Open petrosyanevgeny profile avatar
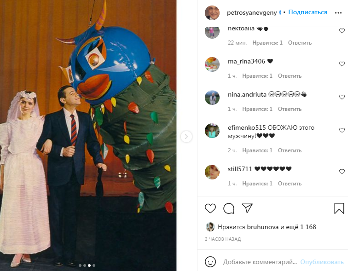This screenshot has width=348, height=271. (212, 12)
